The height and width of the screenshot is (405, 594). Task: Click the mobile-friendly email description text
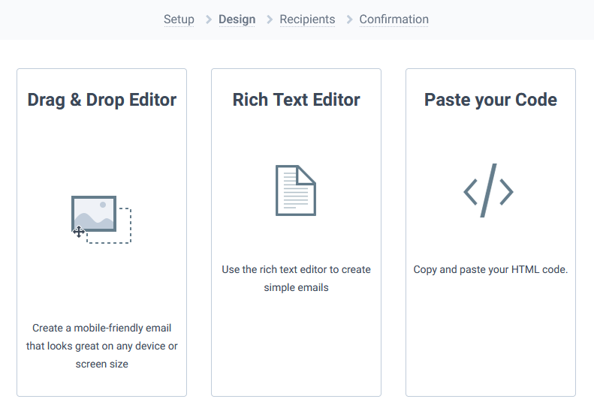(x=102, y=346)
